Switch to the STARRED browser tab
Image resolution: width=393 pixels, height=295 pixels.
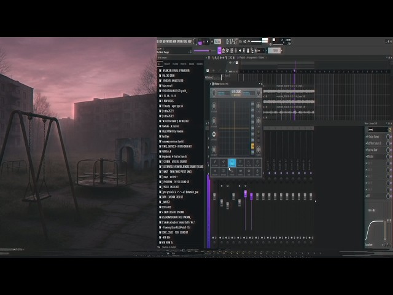pyautogui.click(x=200, y=64)
